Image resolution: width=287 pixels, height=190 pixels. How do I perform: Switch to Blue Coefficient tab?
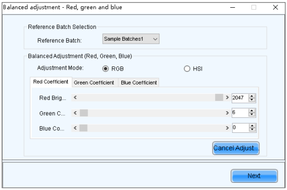pyautogui.click(x=139, y=83)
